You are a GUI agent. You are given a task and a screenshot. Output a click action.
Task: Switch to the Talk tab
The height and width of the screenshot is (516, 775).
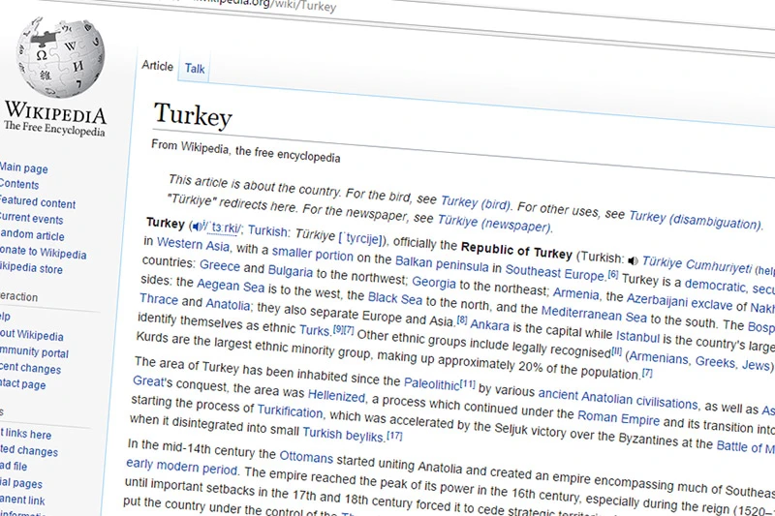point(195,69)
